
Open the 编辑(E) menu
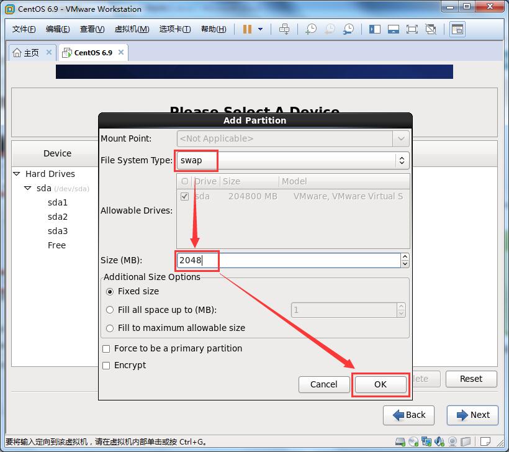click(x=58, y=29)
